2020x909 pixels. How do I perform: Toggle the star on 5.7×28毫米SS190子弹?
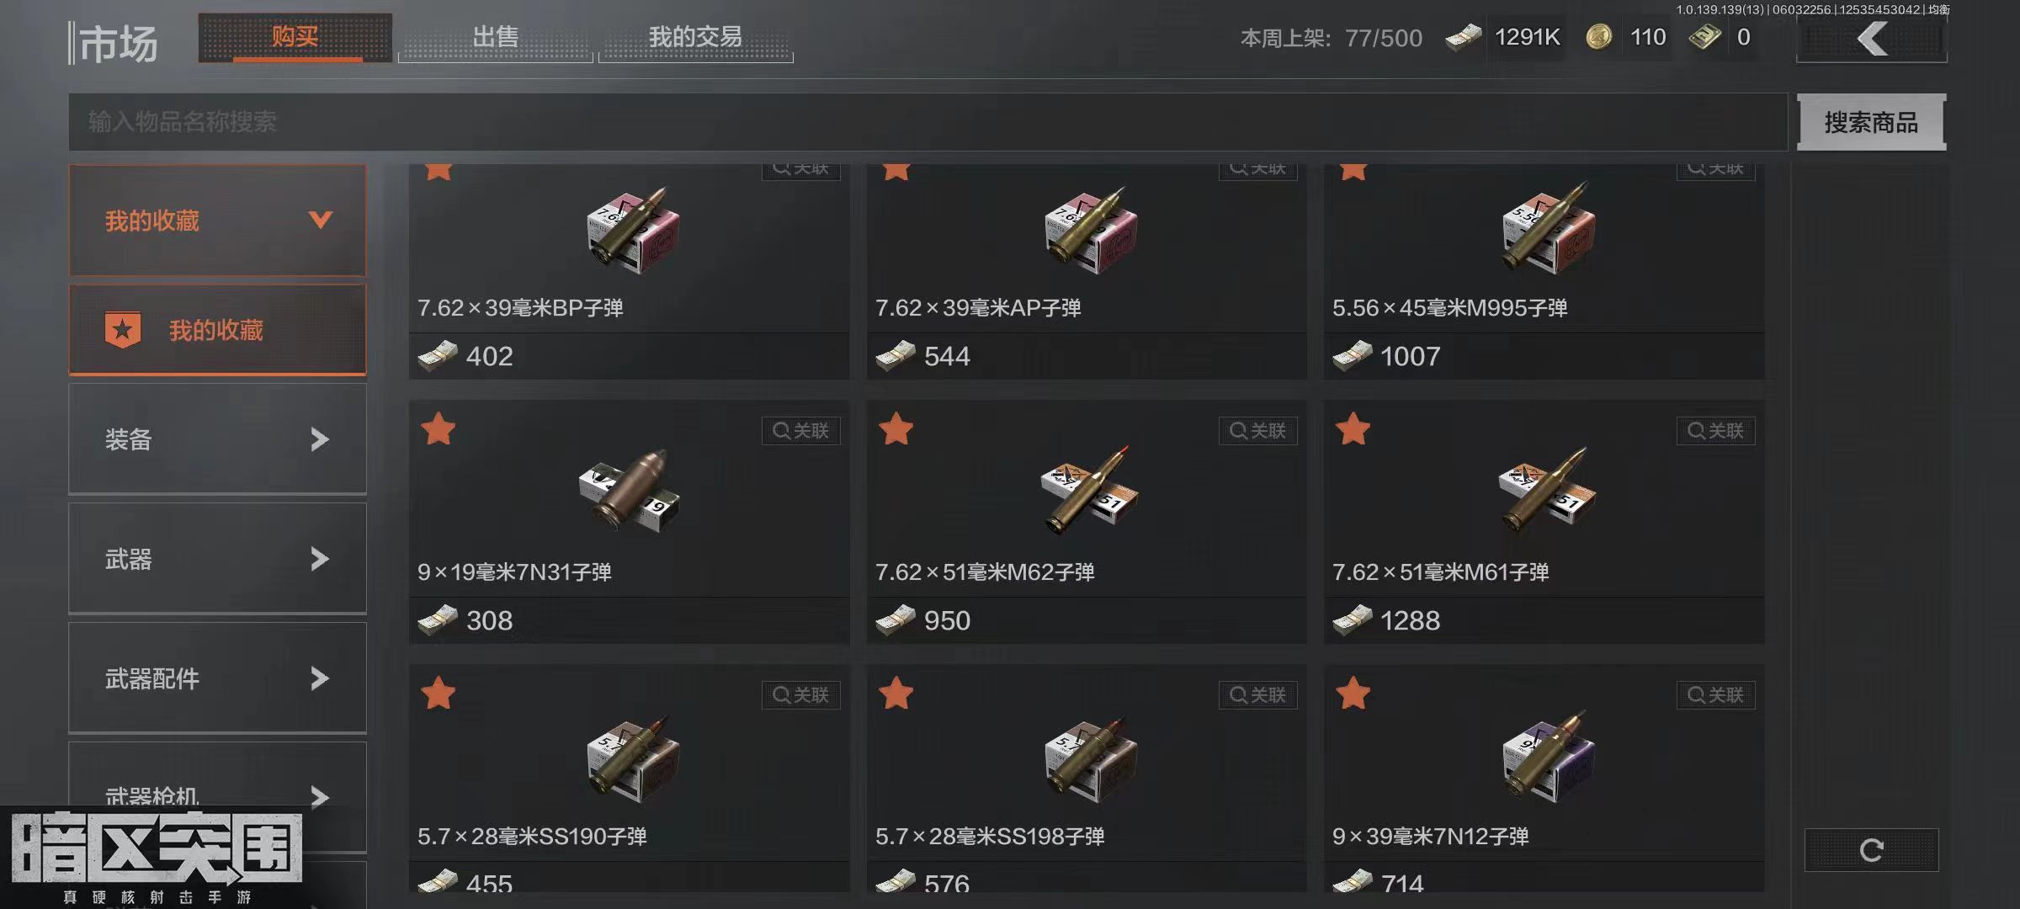tap(439, 694)
